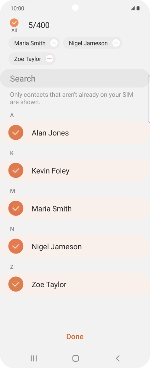Tap the signal strength icon
This screenshot has height=368, width=150.
(x=133, y=9)
